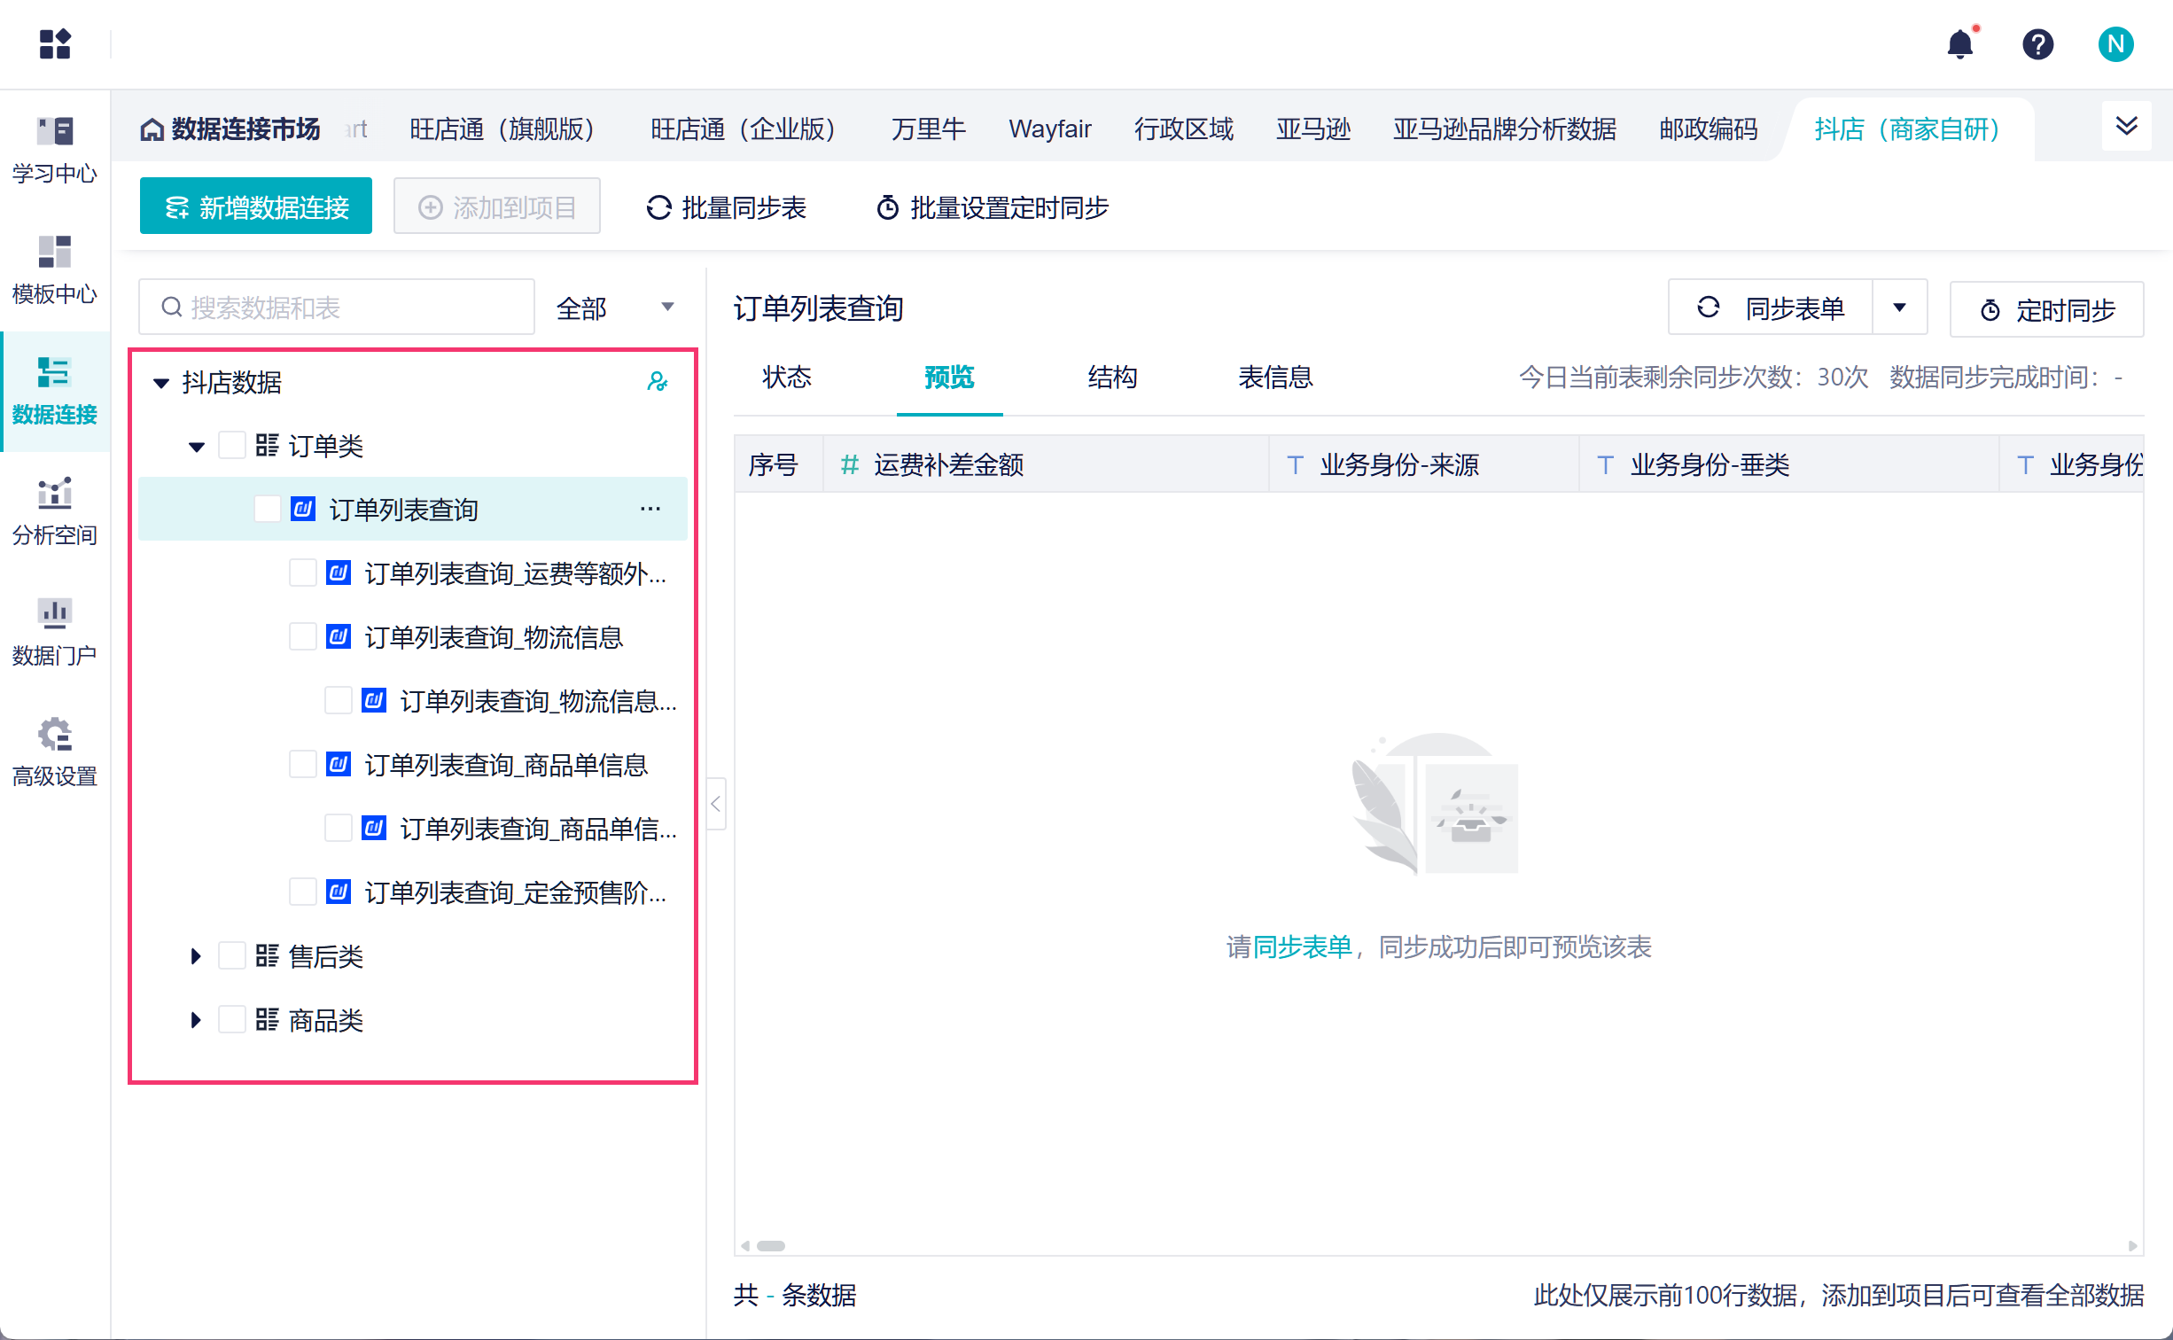Switch to 旺店通（旗舰版） tab
This screenshot has height=1340, width=2173.
tap(502, 129)
